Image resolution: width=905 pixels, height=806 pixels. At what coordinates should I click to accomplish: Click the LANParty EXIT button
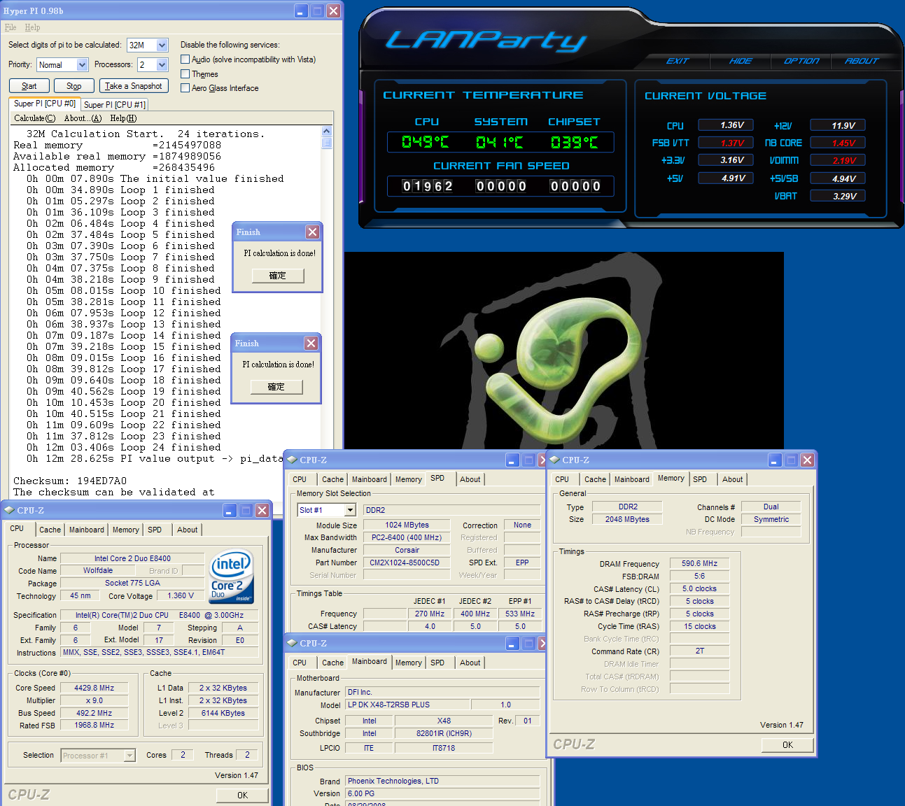pyautogui.click(x=677, y=62)
